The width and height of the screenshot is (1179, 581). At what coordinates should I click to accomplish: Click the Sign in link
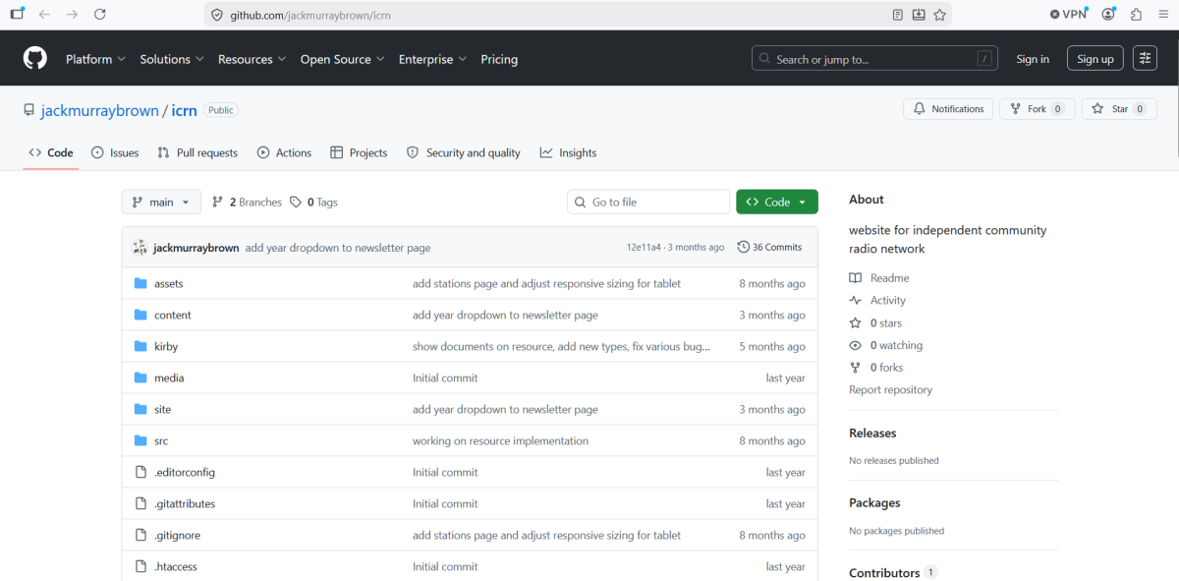coord(1032,59)
